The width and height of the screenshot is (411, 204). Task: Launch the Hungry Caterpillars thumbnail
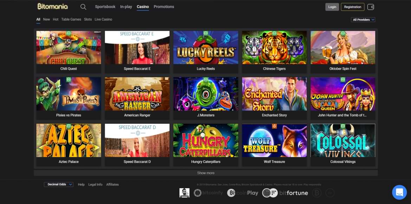pyautogui.click(x=206, y=141)
